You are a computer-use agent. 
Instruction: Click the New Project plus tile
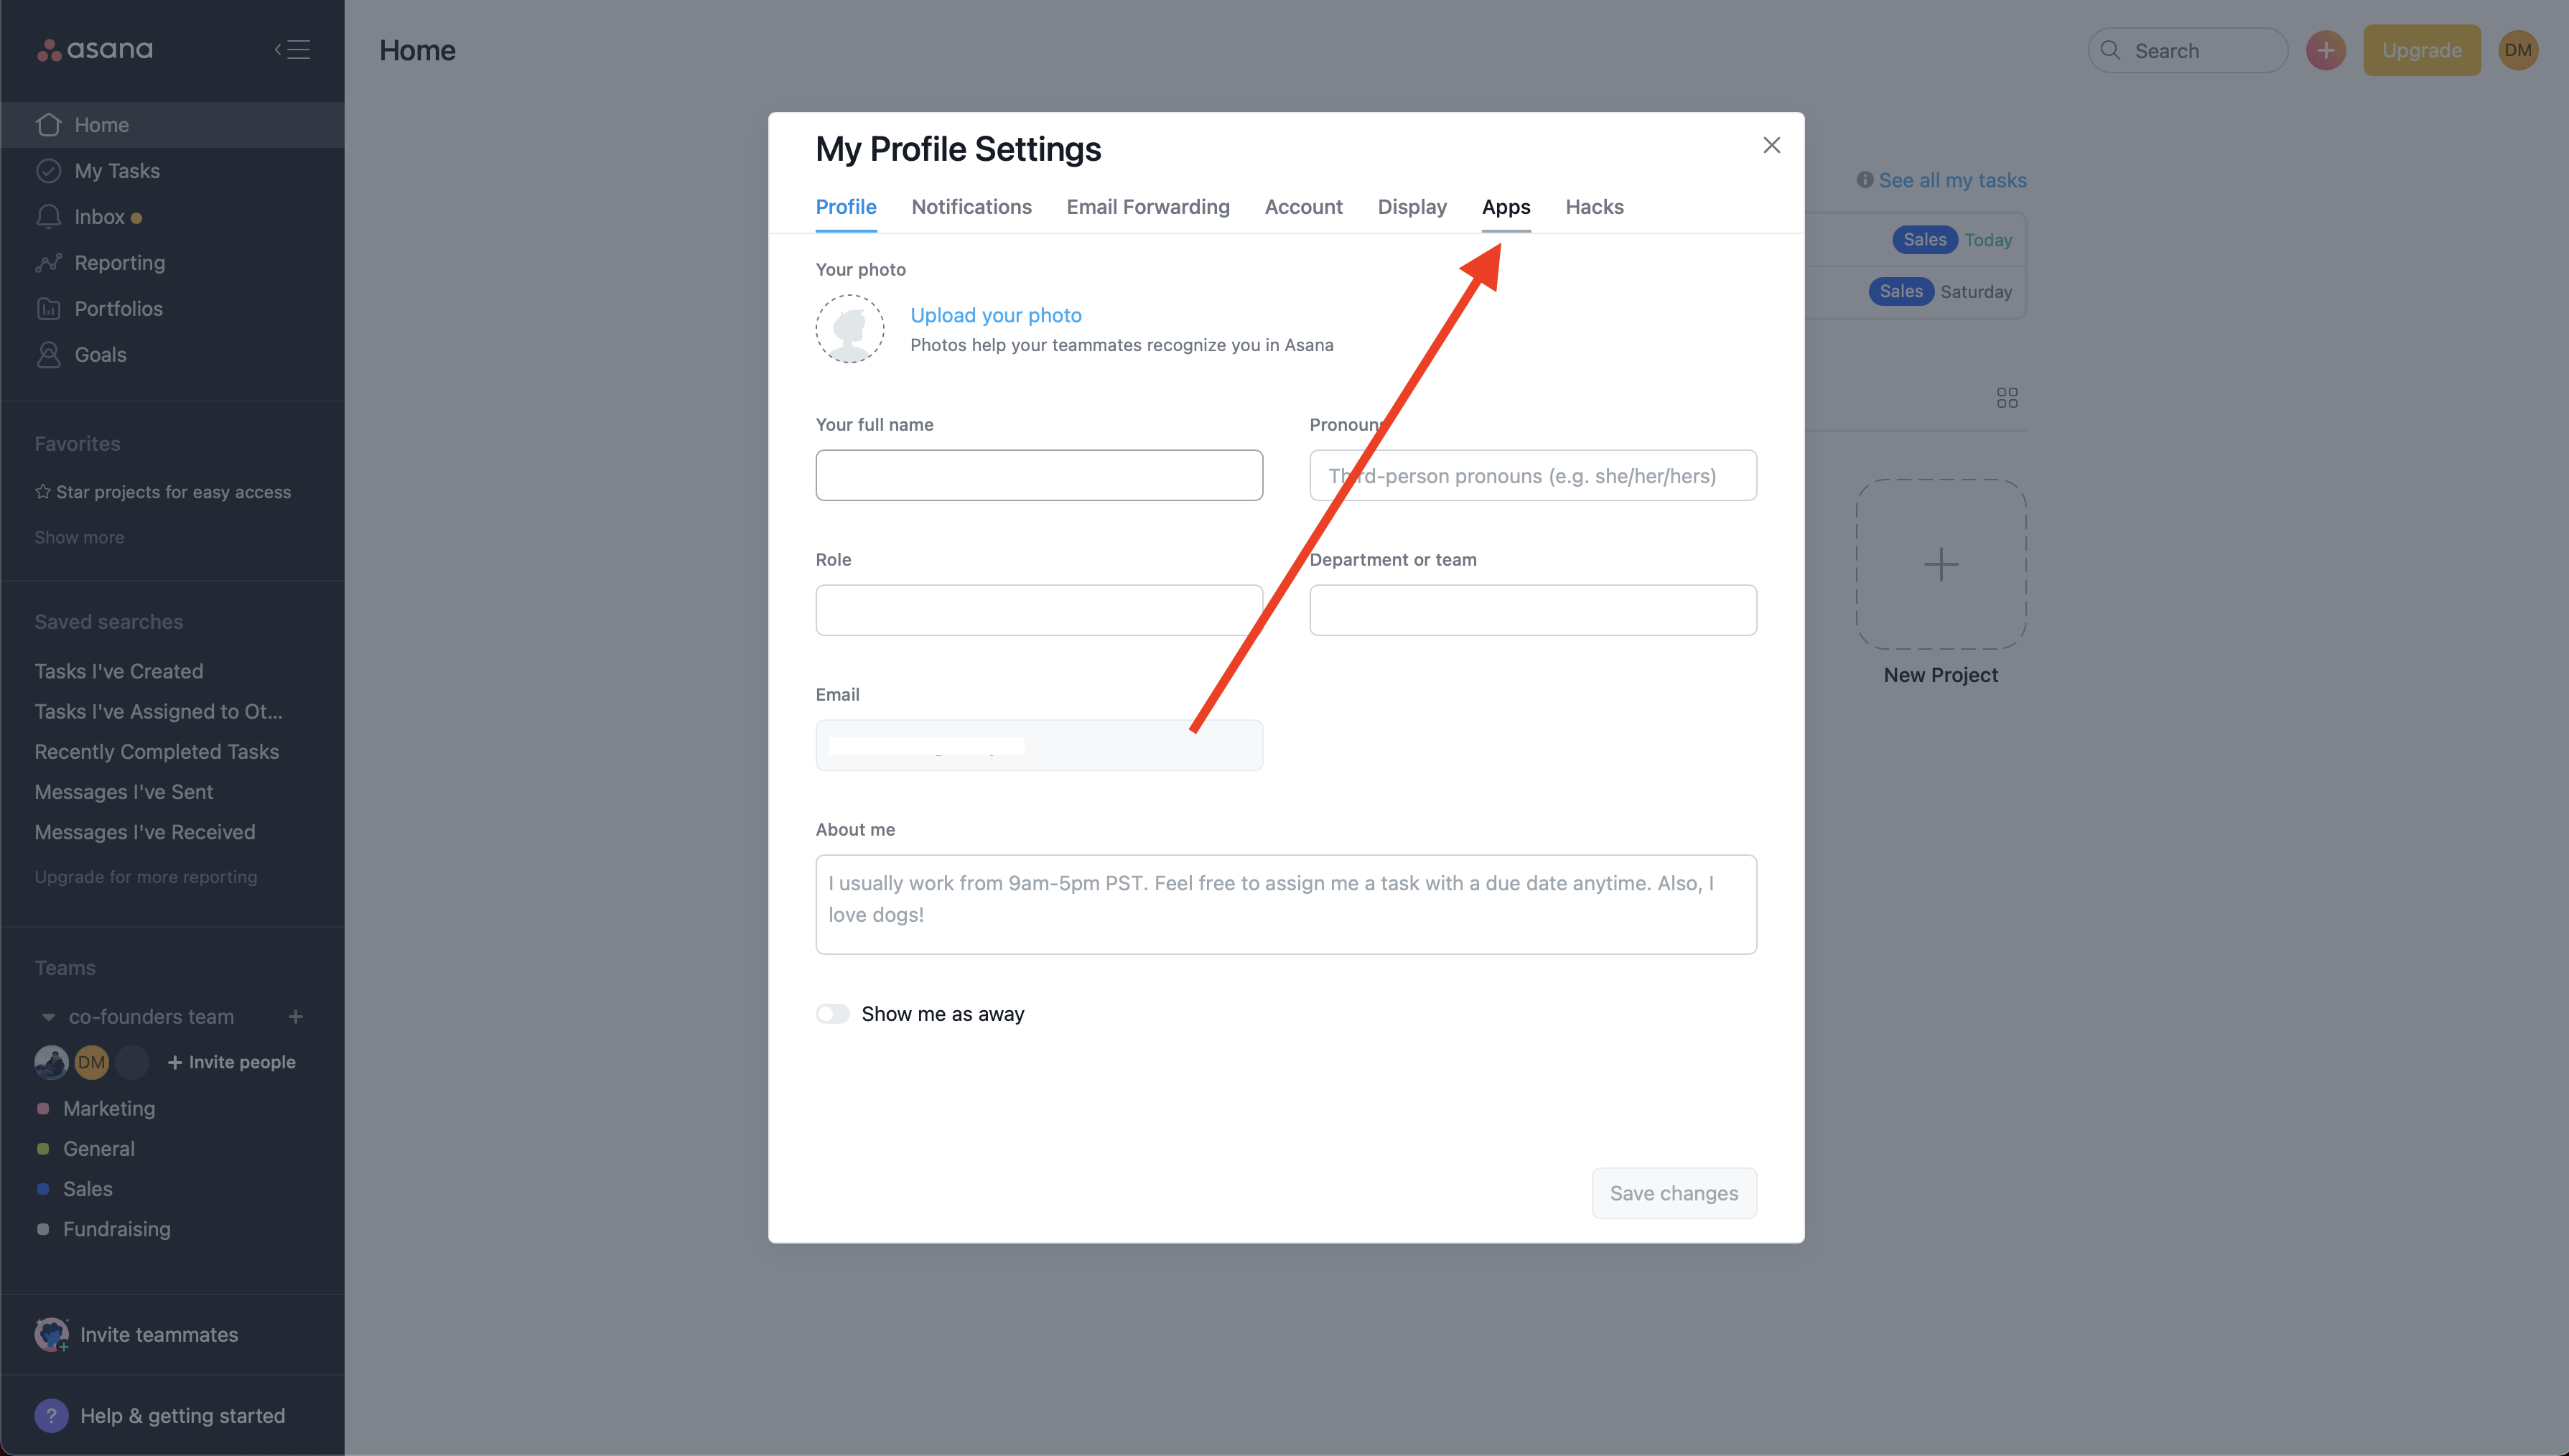pos(1941,564)
